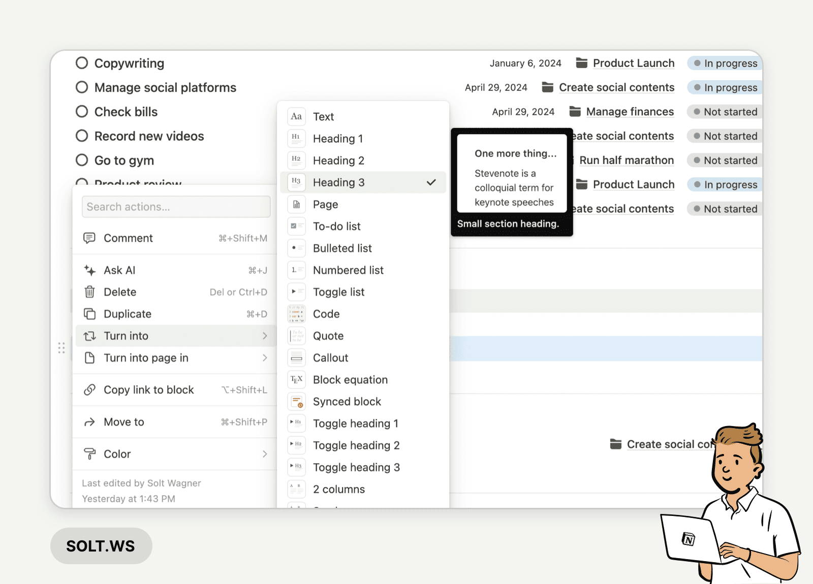Open the Copywriting task title
This screenshot has height=584, width=813.
tap(129, 63)
